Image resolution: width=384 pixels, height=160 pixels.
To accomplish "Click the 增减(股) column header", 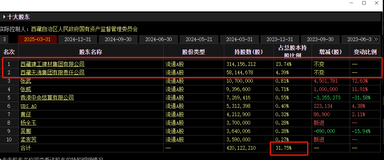I will coord(331,52).
